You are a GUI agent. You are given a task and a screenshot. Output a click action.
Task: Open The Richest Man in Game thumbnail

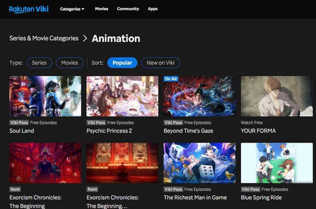(x=200, y=163)
